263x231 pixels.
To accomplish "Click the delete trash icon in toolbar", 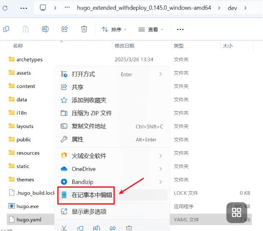I will [84, 29].
